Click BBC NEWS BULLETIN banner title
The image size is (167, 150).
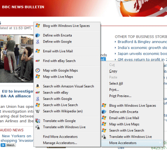(23, 7)
